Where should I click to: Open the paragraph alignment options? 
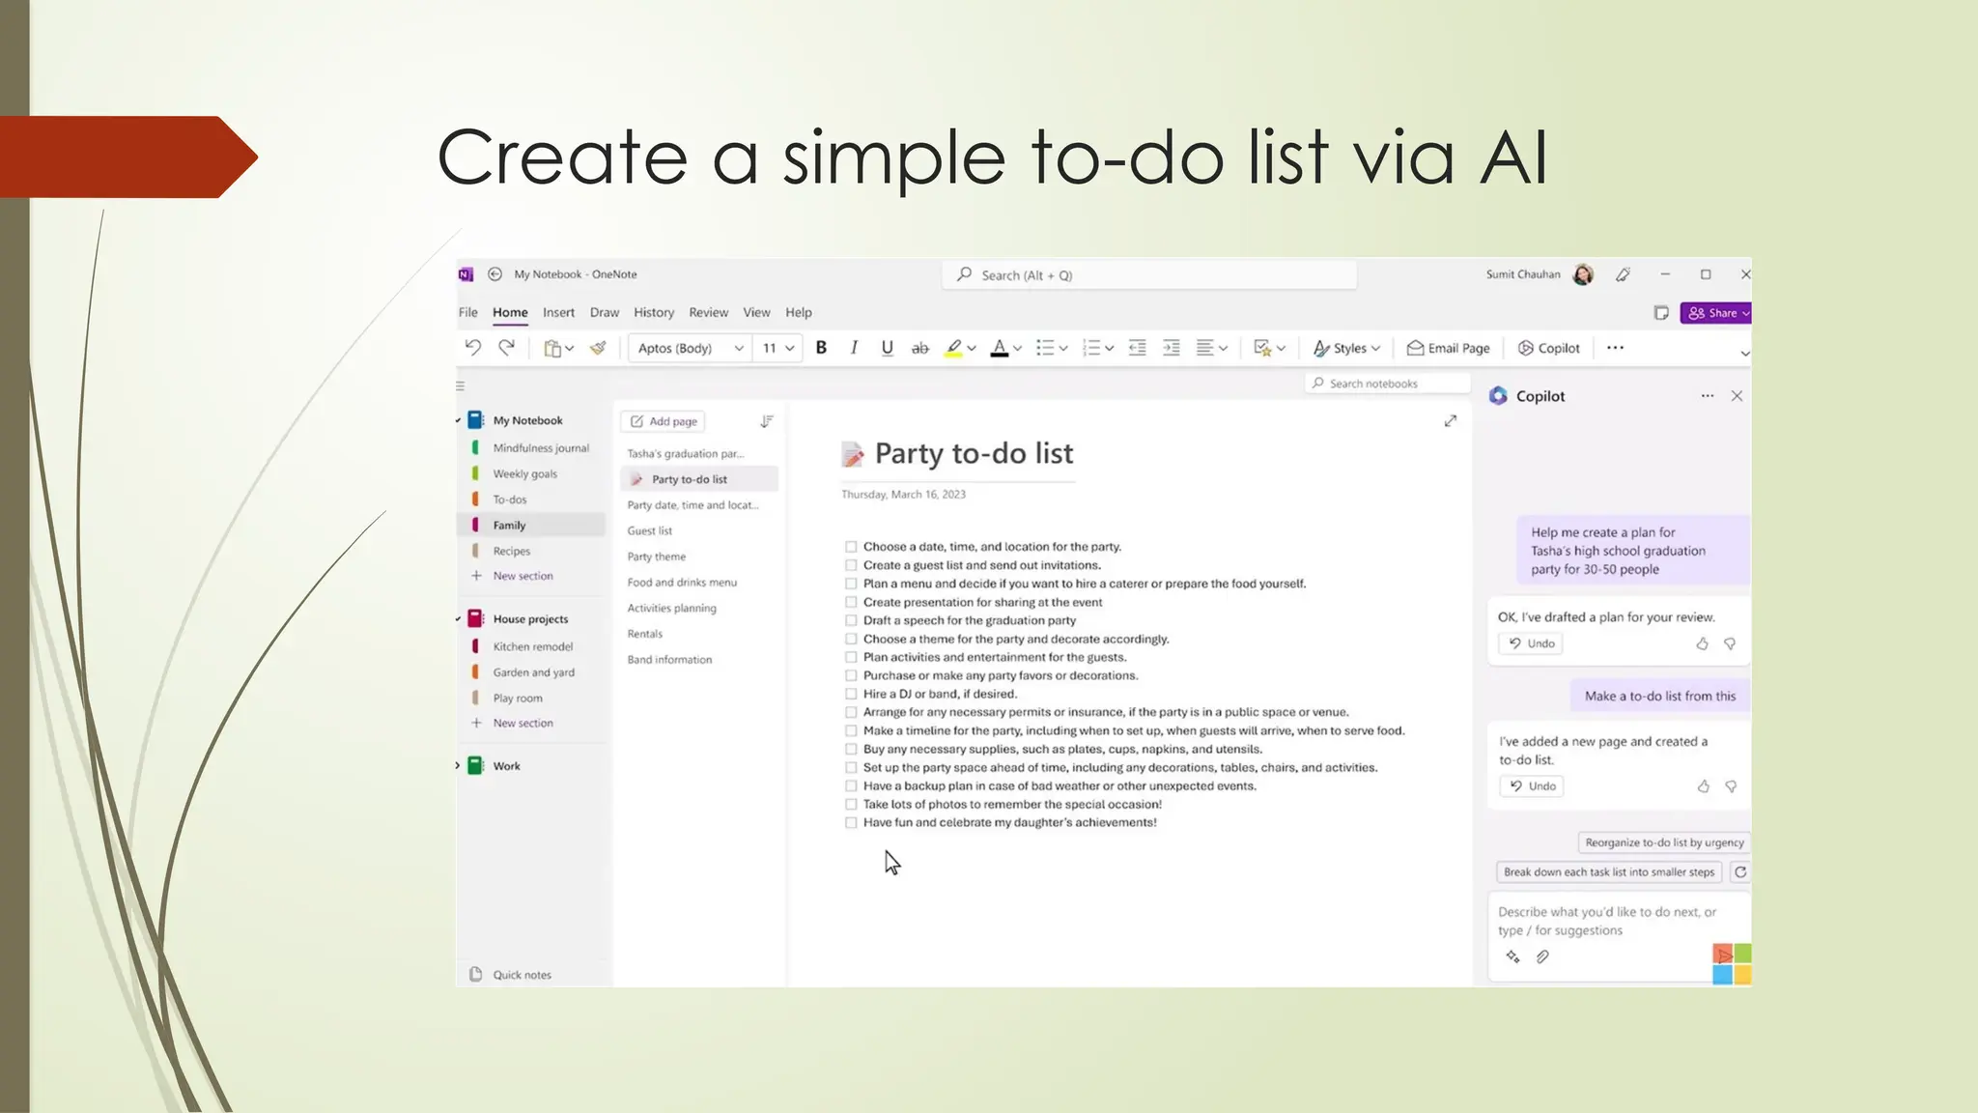point(1211,348)
